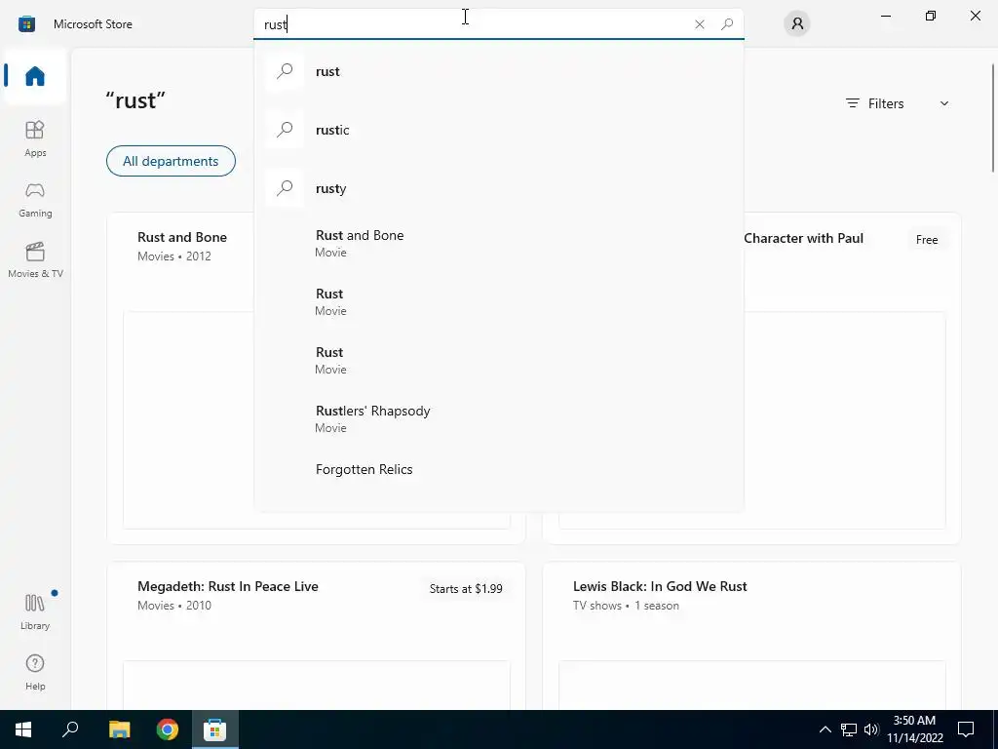Open the Windows Start menu
This screenshot has height=749, width=998.
[23, 729]
